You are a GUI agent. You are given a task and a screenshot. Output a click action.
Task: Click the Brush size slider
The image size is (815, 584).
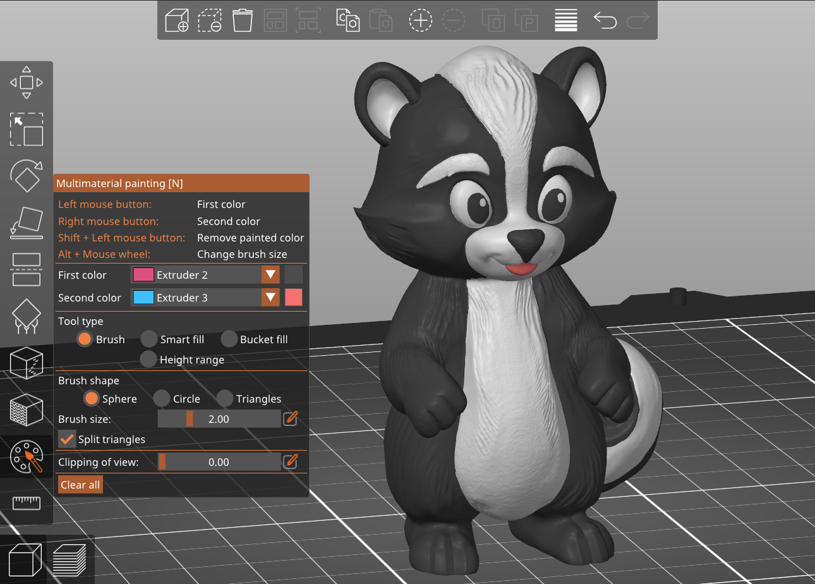(219, 419)
